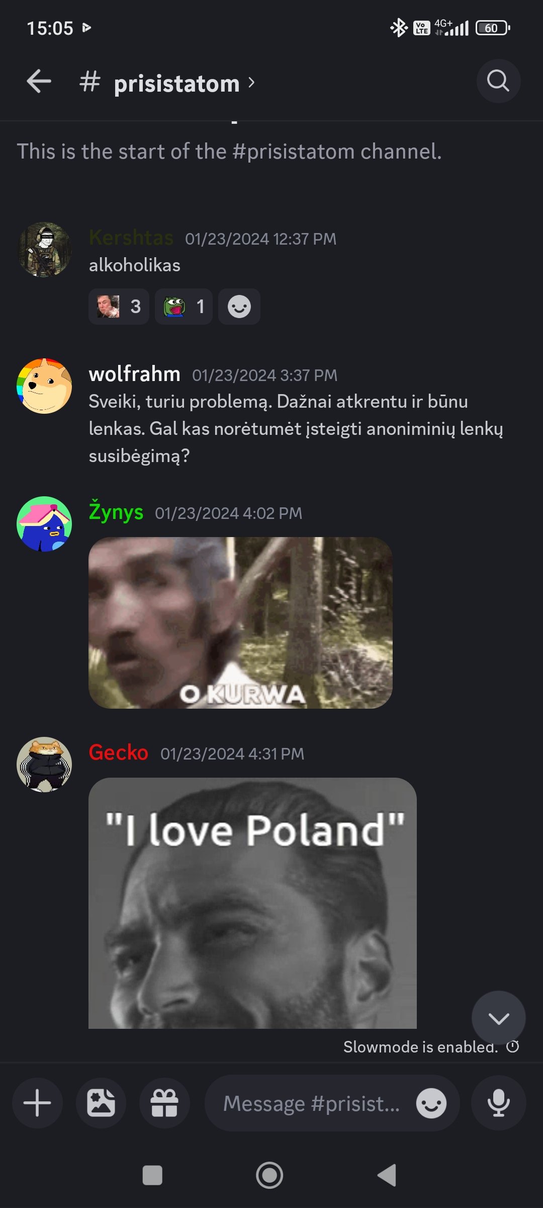
Task: Expand prisistatom channel details chevron
Action: pyautogui.click(x=251, y=83)
